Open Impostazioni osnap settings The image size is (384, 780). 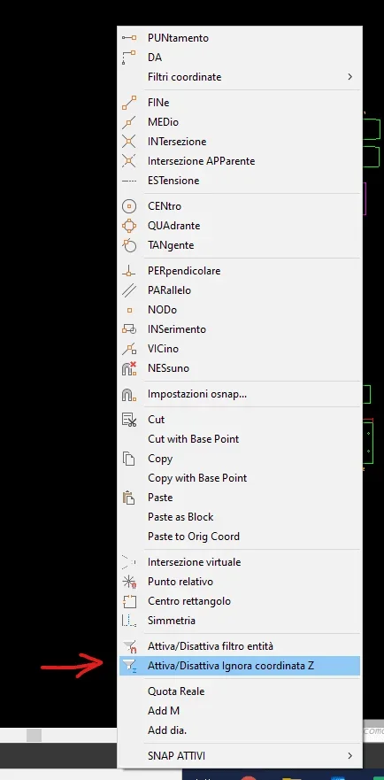pyautogui.click(x=240, y=395)
